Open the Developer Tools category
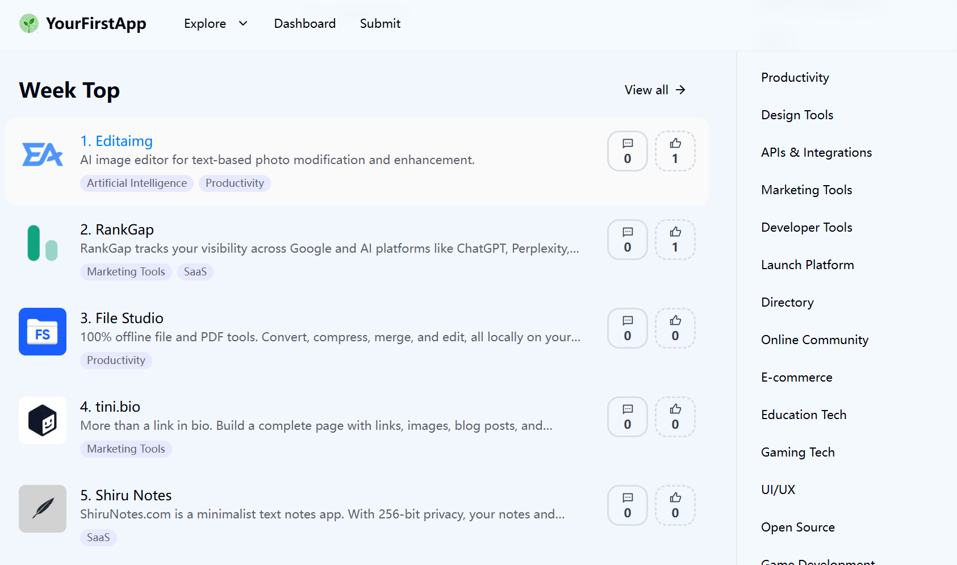957x565 pixels. pos(807,228)
